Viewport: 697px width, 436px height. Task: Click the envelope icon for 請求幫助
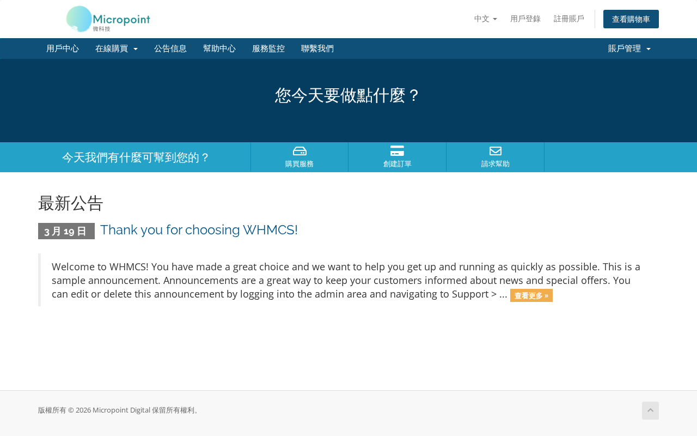[496, 151]
